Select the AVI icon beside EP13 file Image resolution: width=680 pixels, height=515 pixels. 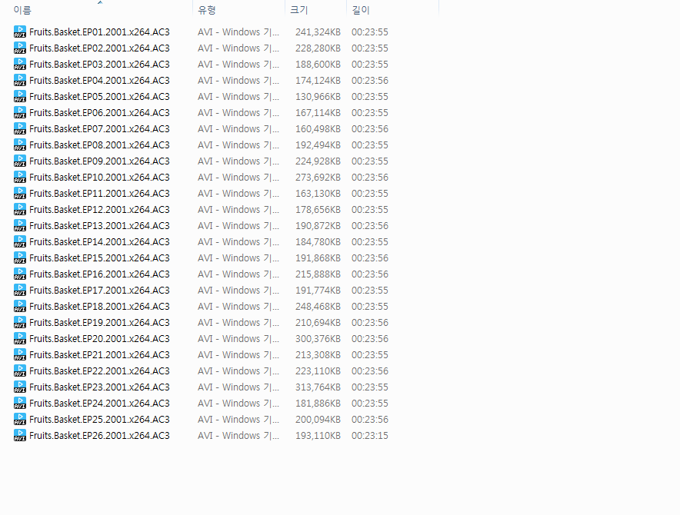(20, 226)
